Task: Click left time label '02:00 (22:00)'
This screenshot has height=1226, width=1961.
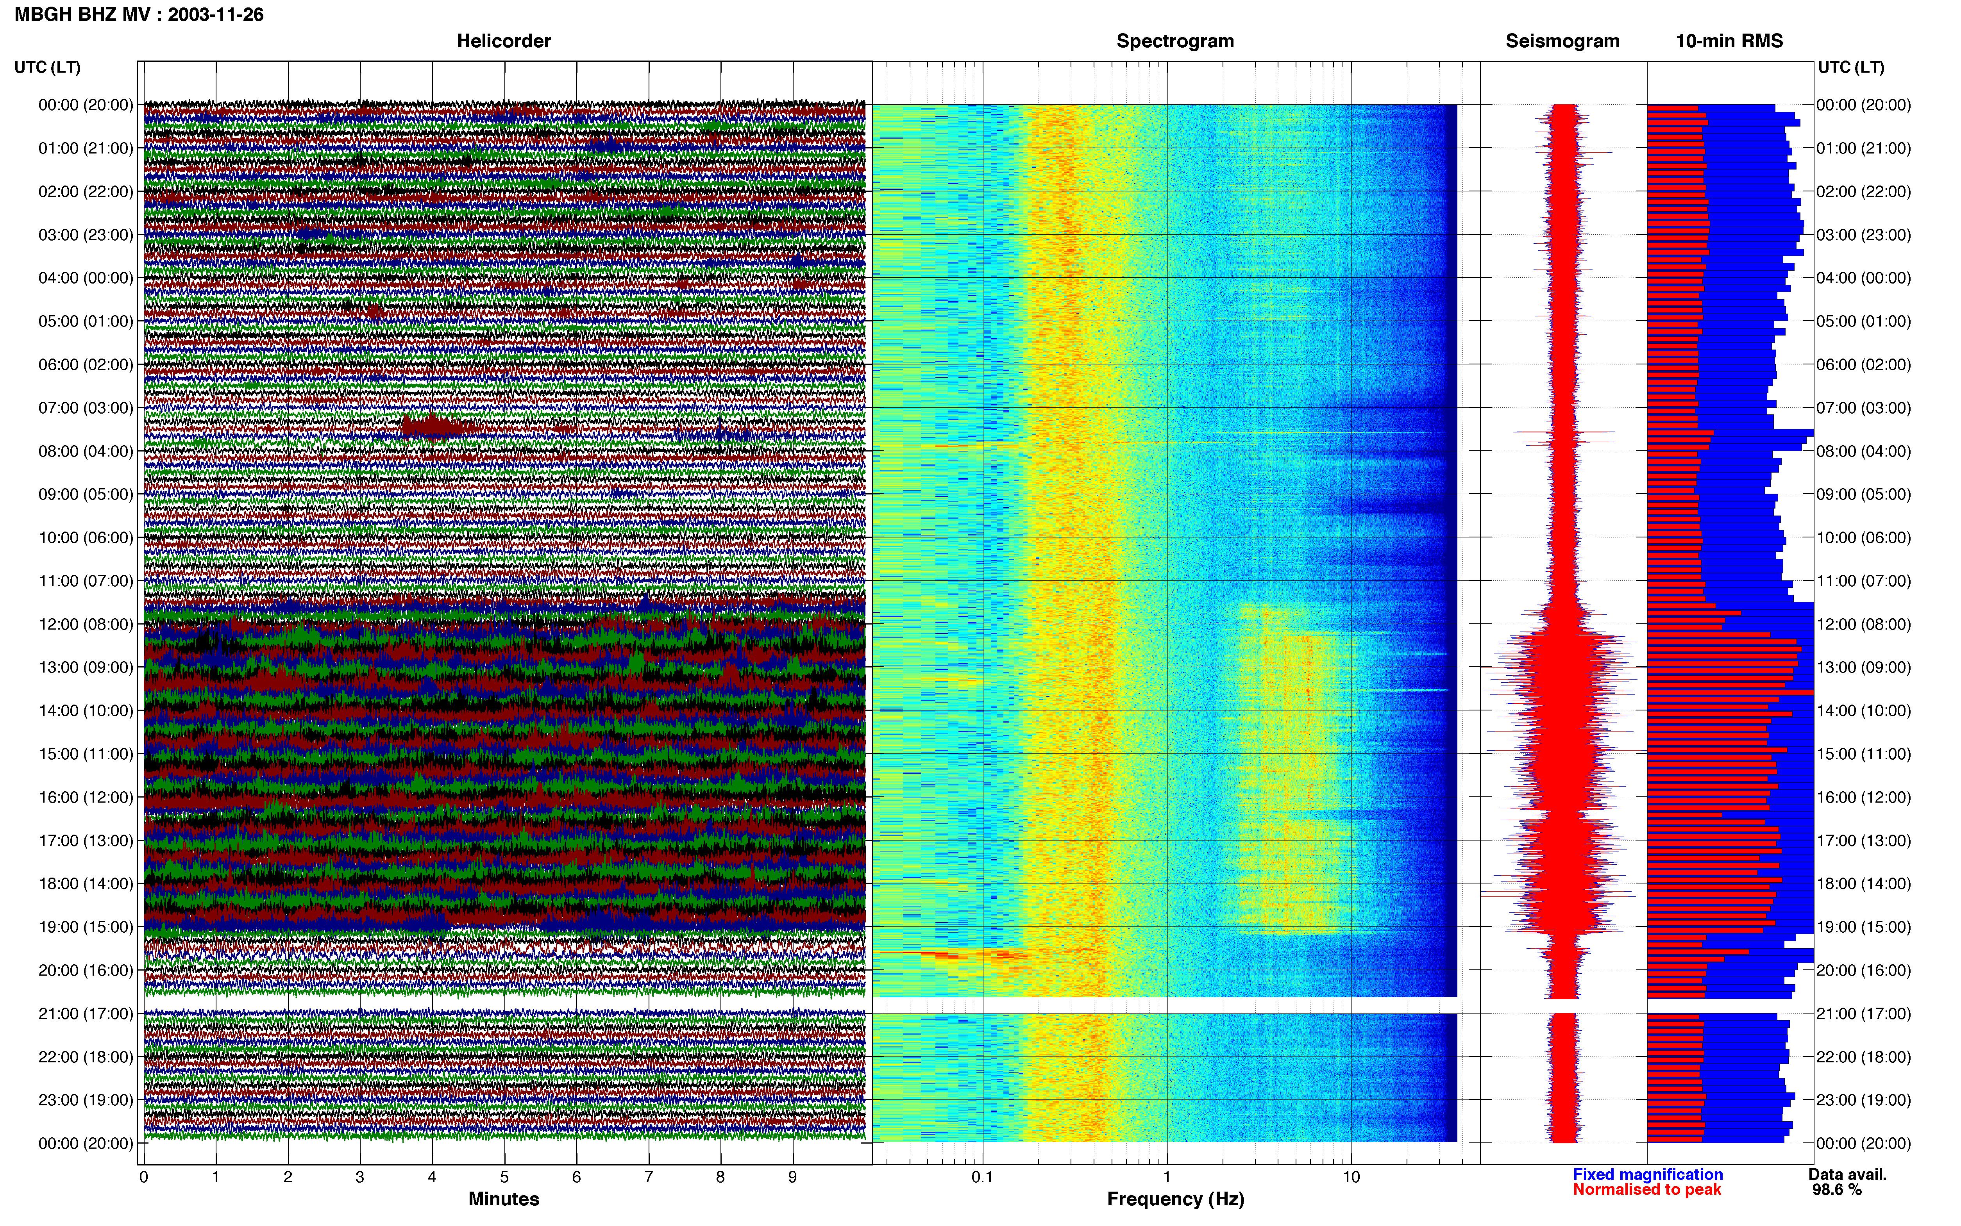Action: pos(86,191)
